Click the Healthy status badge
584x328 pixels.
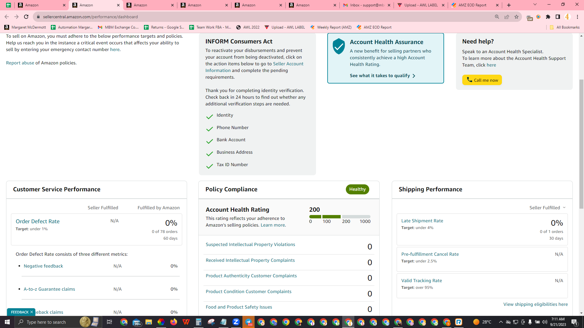[357, 190]
